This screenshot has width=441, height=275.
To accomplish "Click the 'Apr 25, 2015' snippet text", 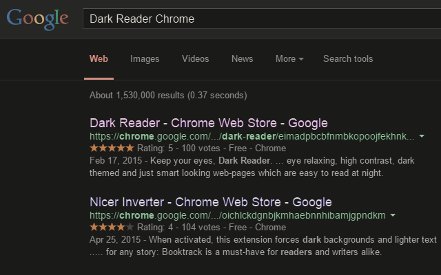I will [115, 240].
